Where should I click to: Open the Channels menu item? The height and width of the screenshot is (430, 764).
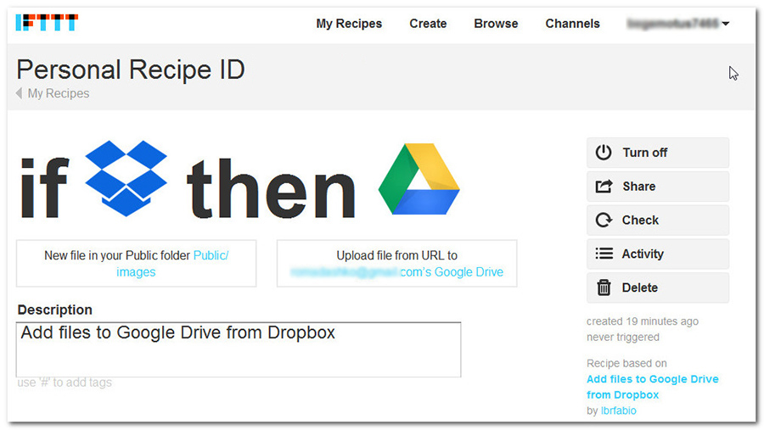(572, 24)
